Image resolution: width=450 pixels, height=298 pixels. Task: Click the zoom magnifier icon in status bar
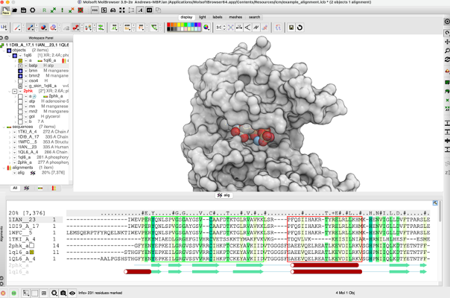pyautogui.click(x=54, y=294)
